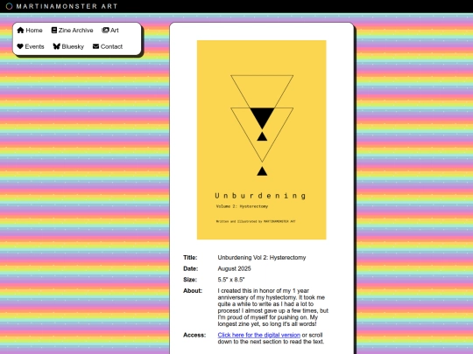Open 'Click here for the digital version' link
473x354 pixels.
pyautogui.click(x=258, y=335)
